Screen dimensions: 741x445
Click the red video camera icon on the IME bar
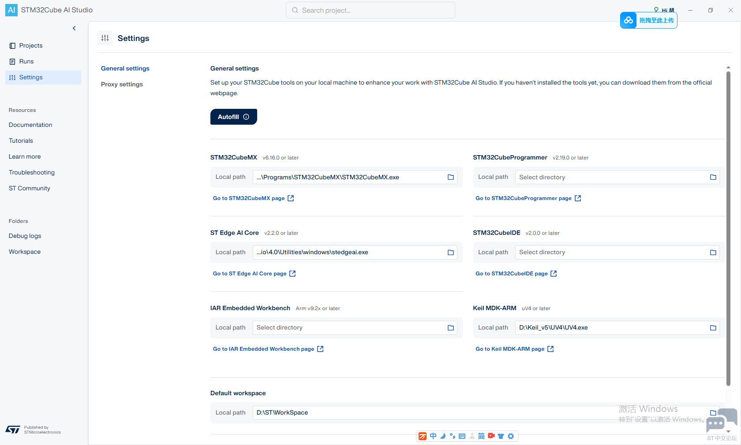point(491,436)
